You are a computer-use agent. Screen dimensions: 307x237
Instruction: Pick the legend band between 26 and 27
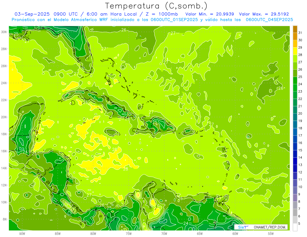coord(295,66)
